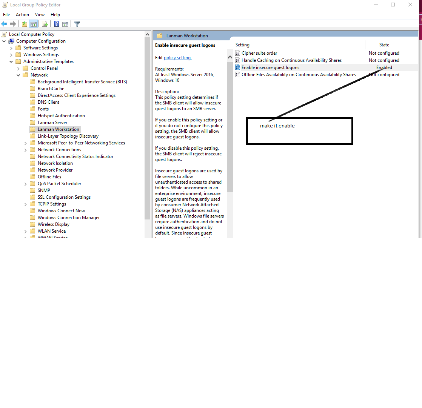
Task: Select Wireless Display in the tree
Action: (x=54, y=224)
